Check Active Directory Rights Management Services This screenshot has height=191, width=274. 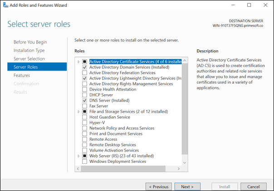coord(84,84)
